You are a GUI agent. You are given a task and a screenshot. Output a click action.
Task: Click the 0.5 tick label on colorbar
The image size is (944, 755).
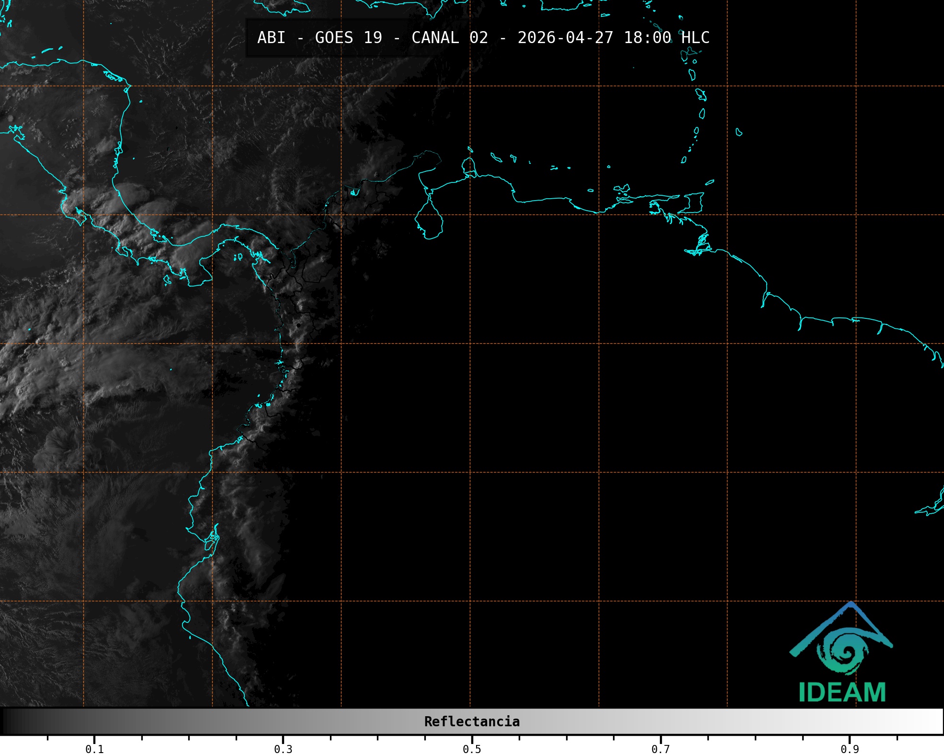pyautogui.click(x=472, y=749)
